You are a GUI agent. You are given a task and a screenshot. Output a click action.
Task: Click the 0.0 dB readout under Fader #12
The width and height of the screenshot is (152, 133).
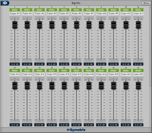15,125
